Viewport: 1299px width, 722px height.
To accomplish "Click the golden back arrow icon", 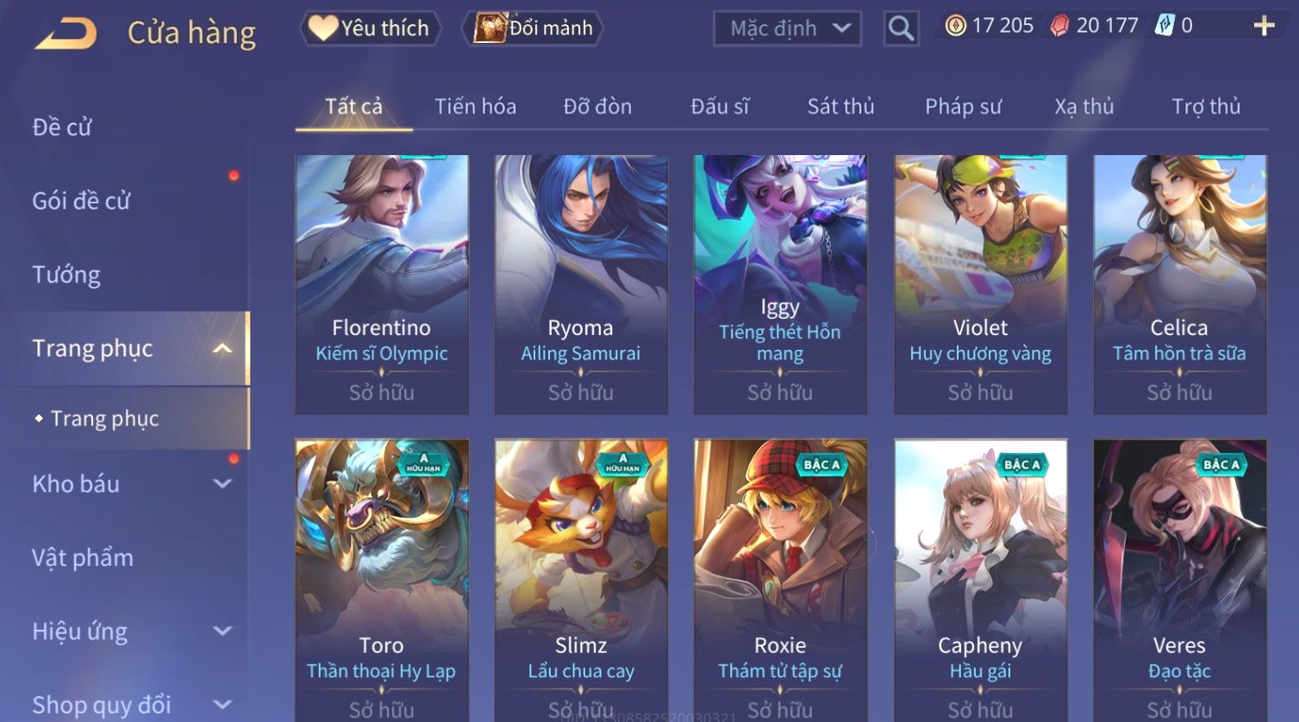I will click(66, 33).
